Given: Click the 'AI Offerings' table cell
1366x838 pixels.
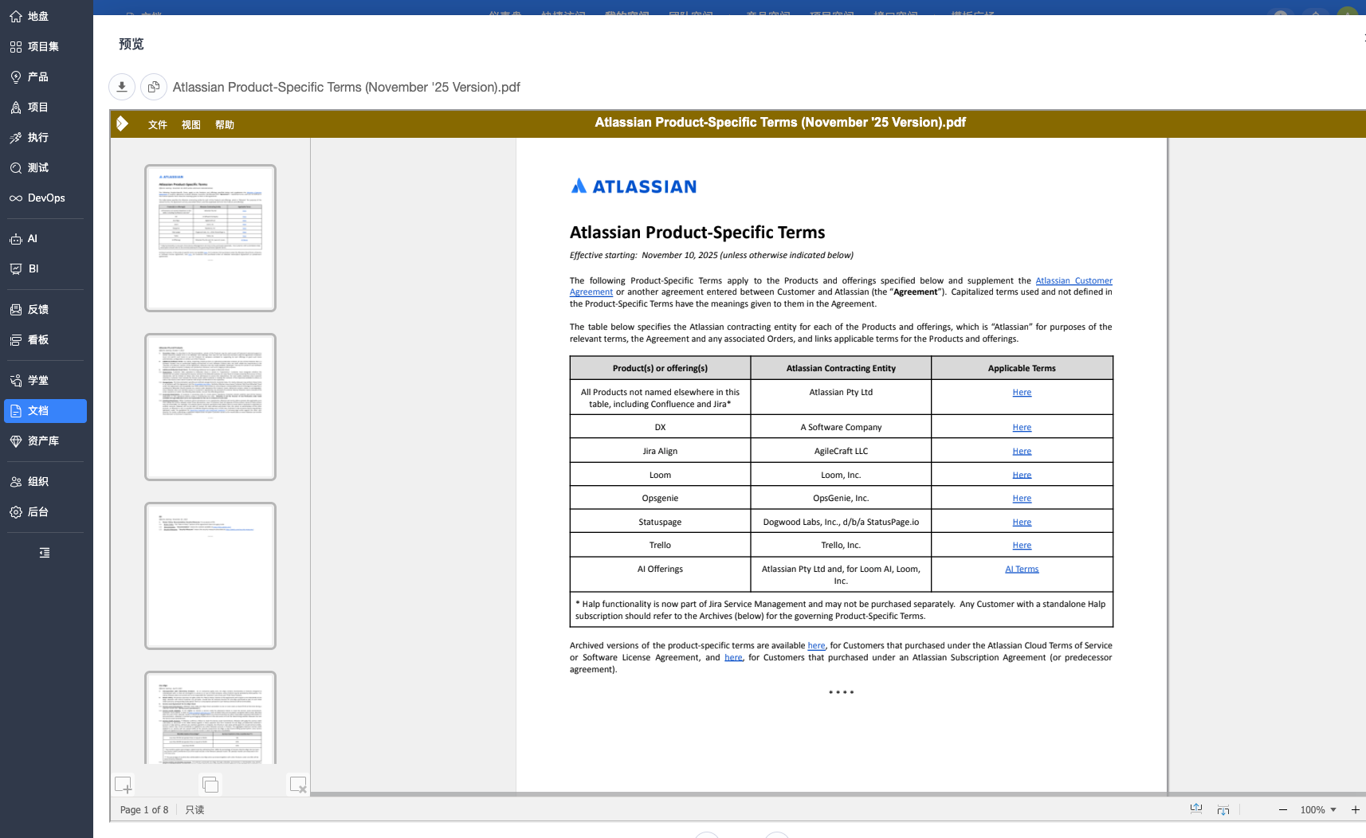Looking at the screenshot, I should click(660, 574).
